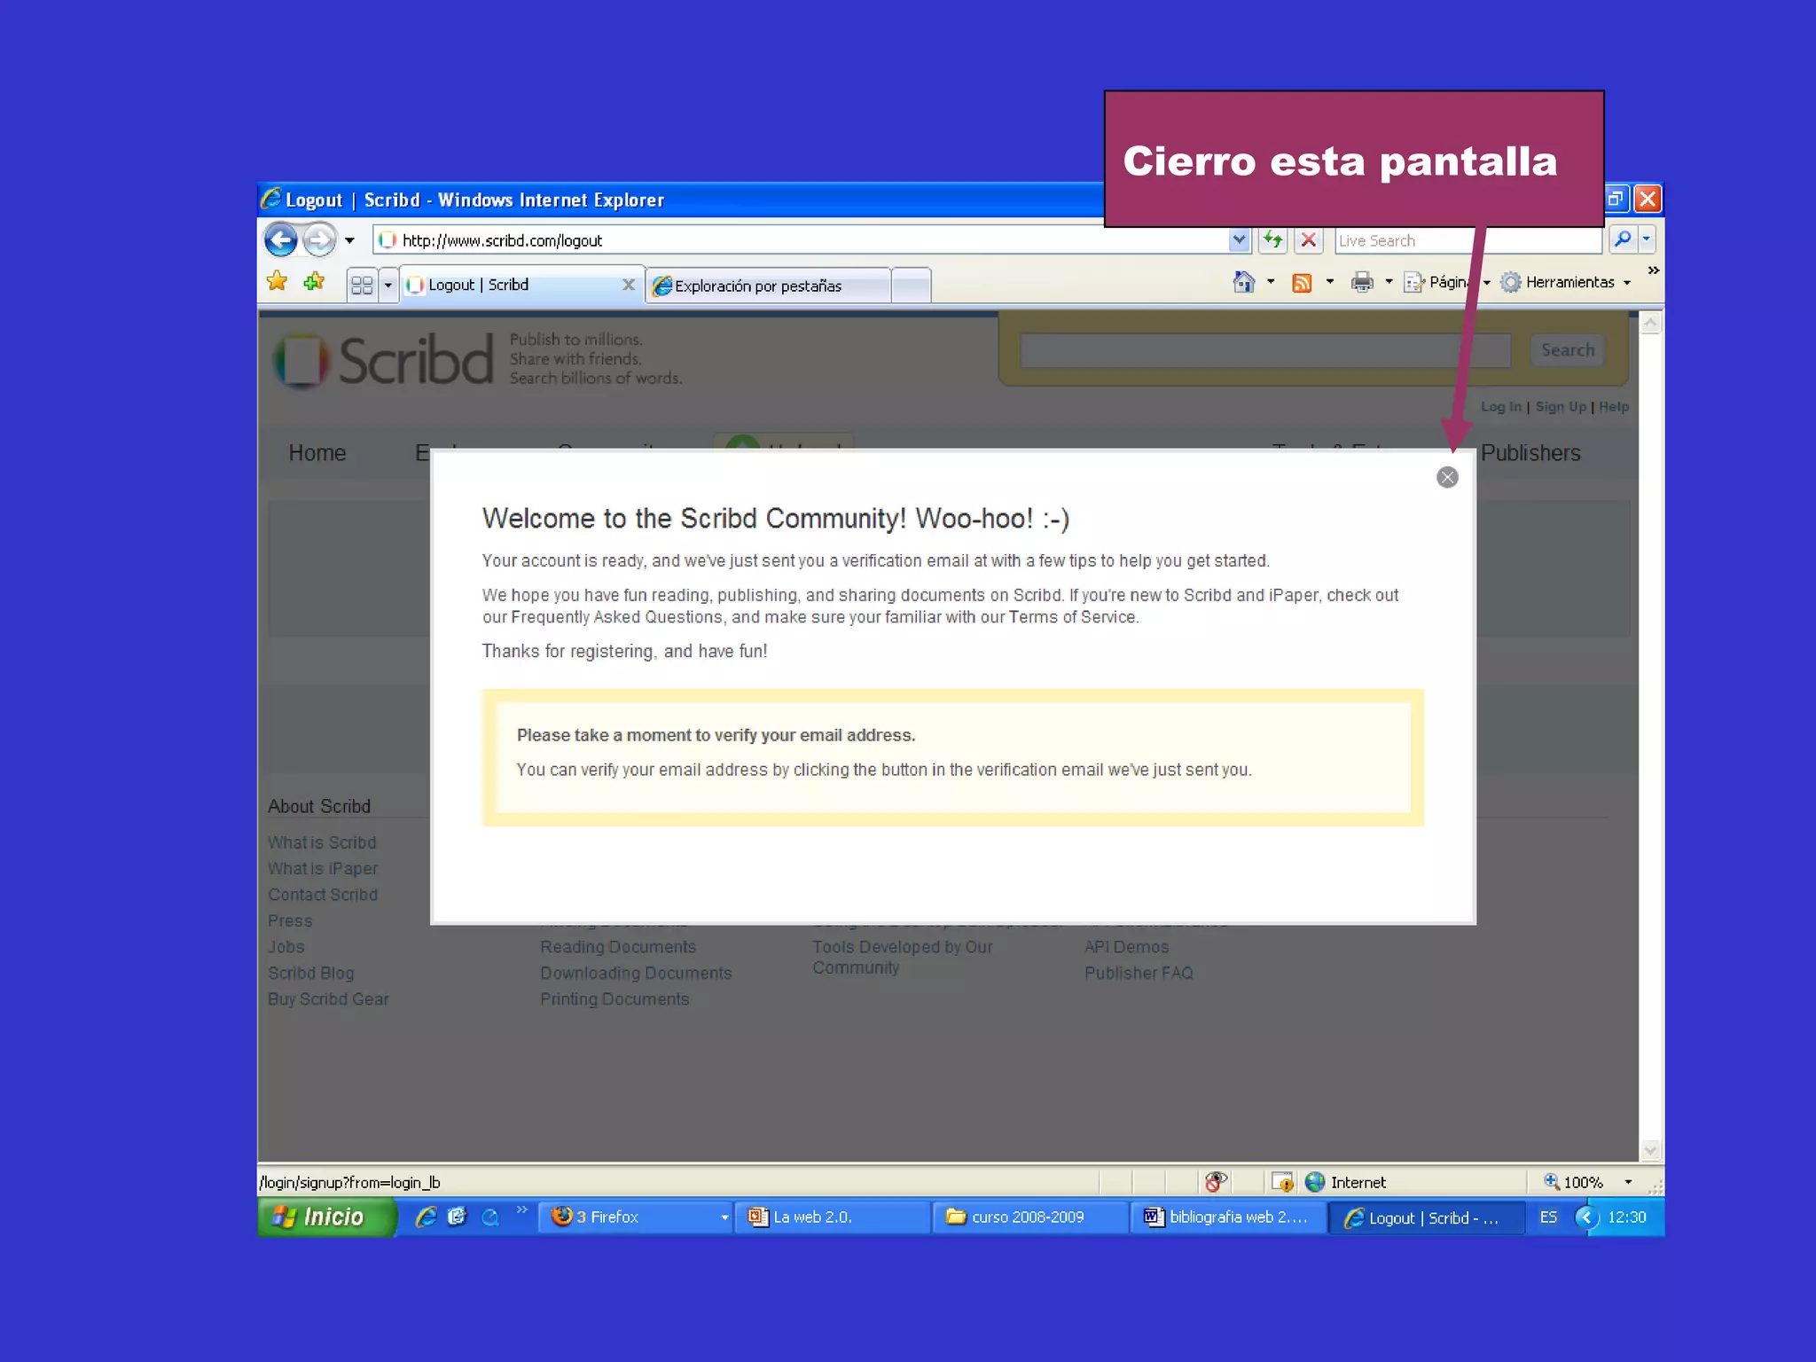Click the Add to Favorites icon

(x=314, y=282)
